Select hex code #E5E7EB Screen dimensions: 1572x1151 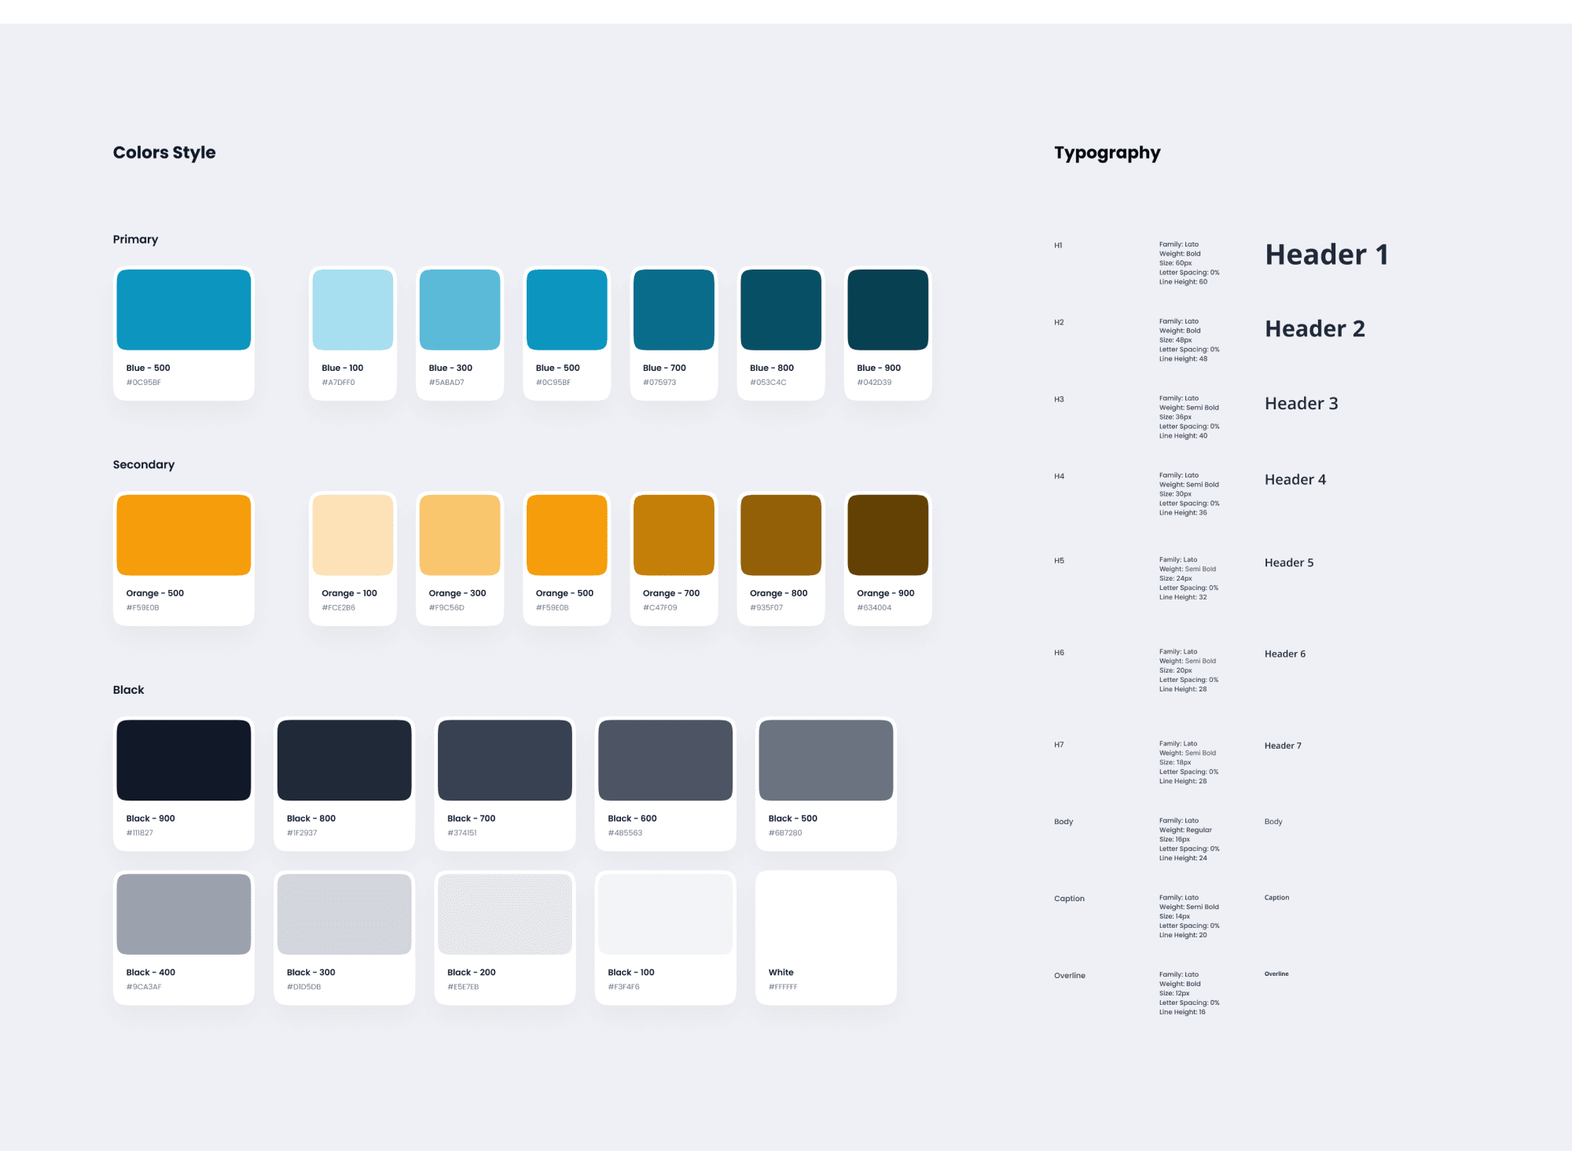(x=463, y=987)
